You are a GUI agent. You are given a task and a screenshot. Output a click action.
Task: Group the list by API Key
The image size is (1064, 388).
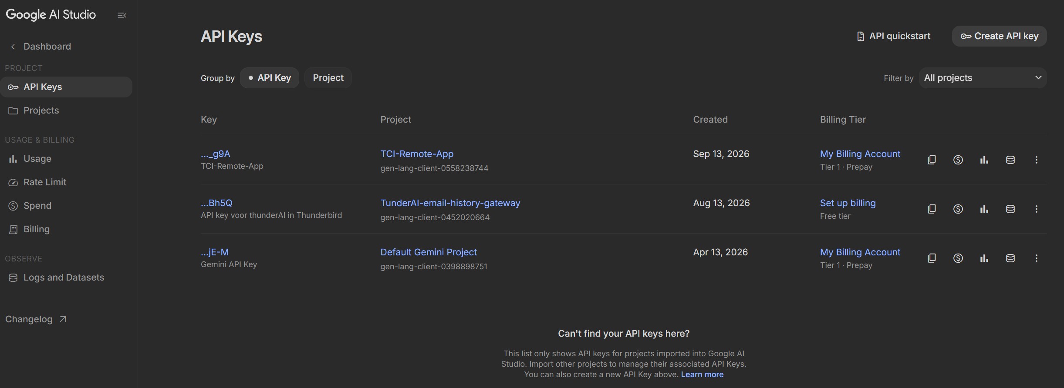270,78
